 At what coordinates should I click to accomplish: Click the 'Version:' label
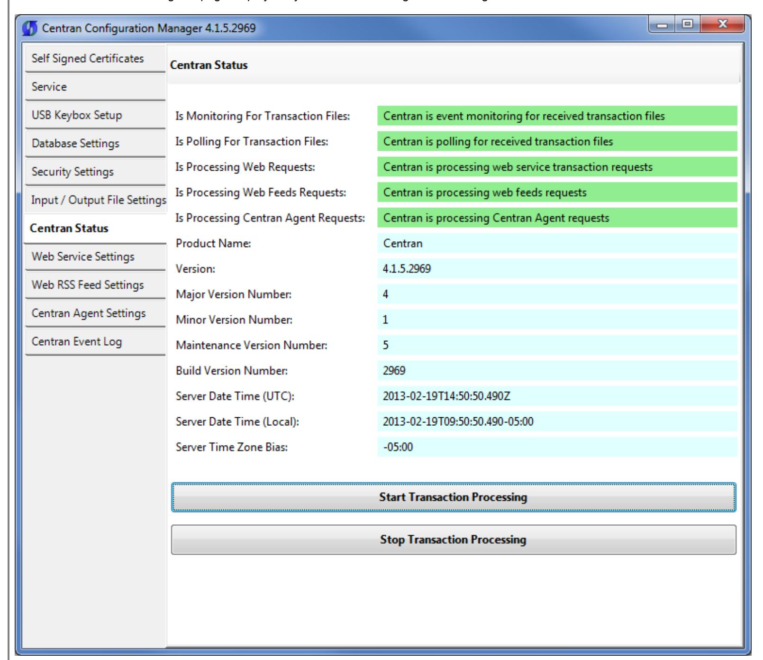195,269
